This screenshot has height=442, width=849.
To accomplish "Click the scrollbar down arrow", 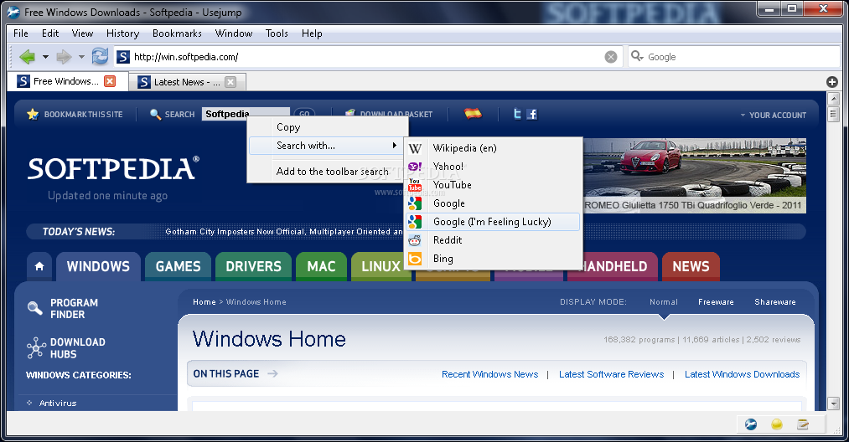I will tap(834, 403).
